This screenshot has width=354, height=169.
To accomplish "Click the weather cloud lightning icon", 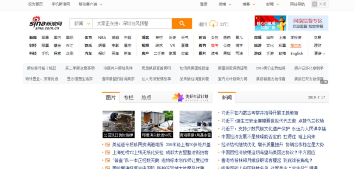I will (x=213, y=24).
